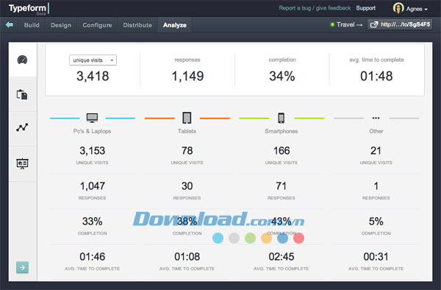Click the teal arrow button at sidebar bottom

pos(22,267)
